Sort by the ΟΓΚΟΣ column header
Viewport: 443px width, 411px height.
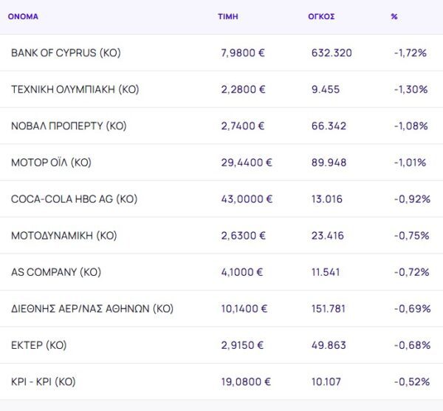[321, 16]
